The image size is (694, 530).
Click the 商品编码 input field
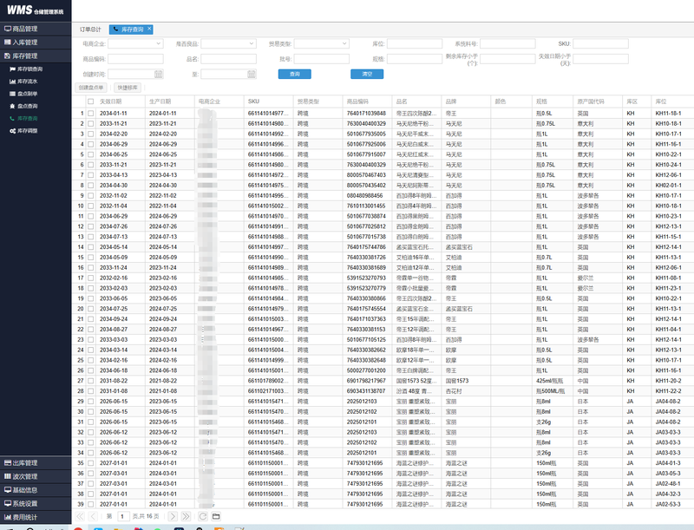click(x=135, y=59)
